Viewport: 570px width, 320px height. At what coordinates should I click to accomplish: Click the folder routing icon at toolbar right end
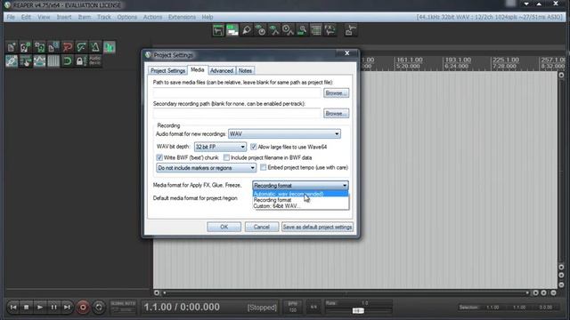(x=350, y=30)
